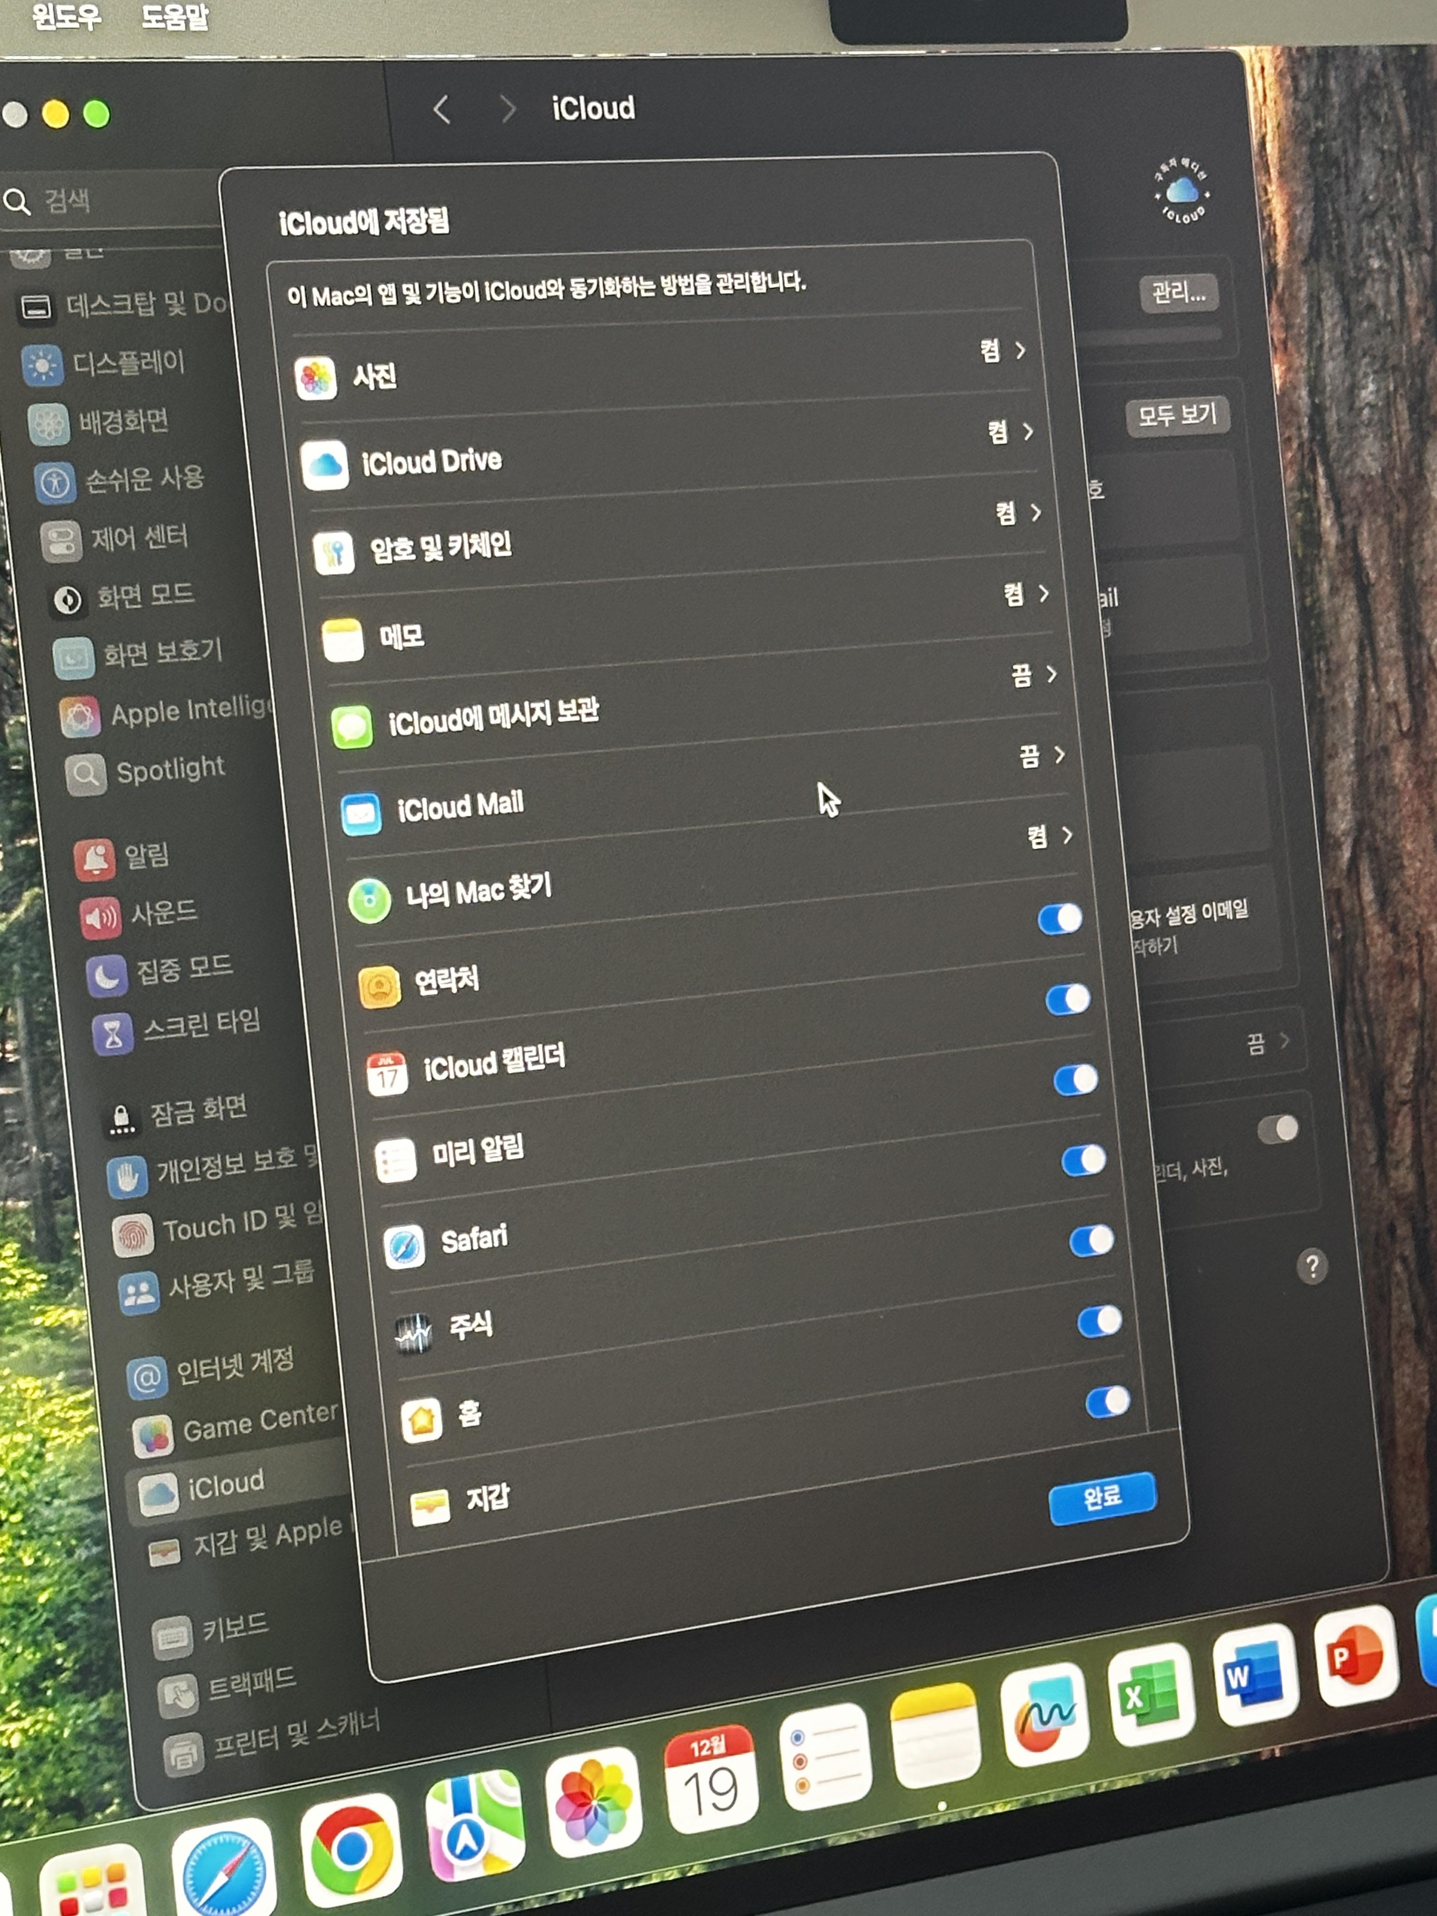Click the 완료 button
This screenshot has height=1916, width=1437.
pos(1102,1498)
